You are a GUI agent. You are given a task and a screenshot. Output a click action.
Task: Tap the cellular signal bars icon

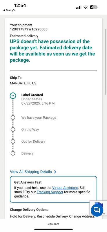click(x=78, y=8)
